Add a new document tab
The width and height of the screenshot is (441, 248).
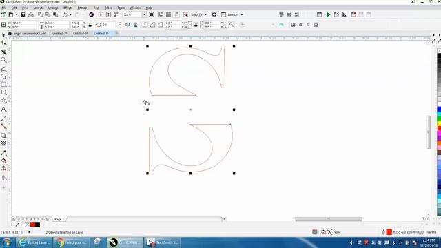pos(116,34)
